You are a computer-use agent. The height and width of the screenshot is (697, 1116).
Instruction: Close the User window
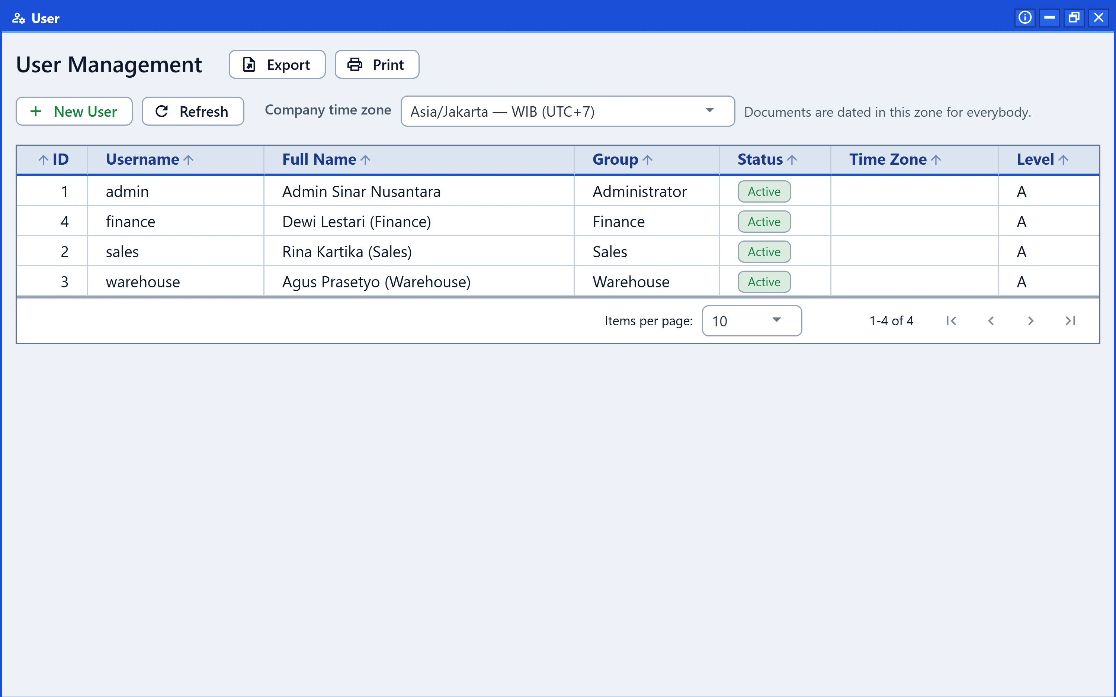[1099, 17]
